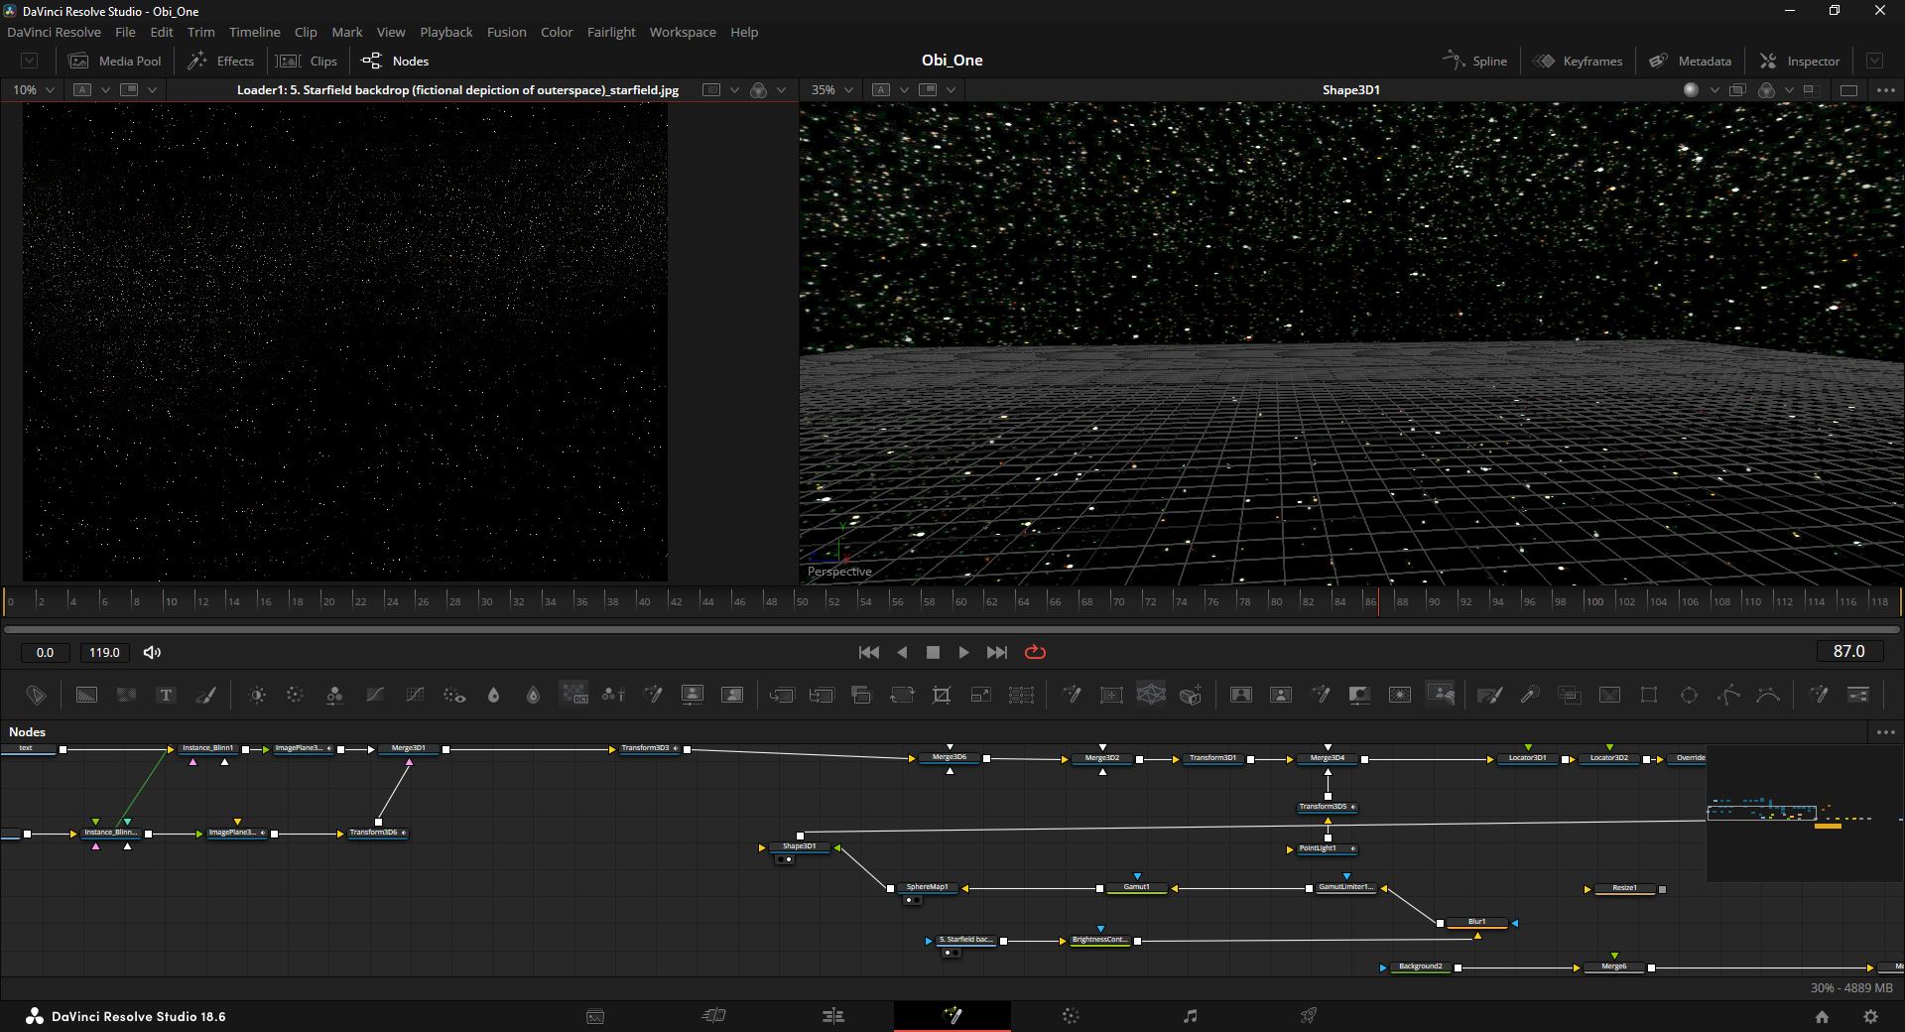1905x1032 pixels.
Task: Open the Mark menu
Action: click(x=346, y=32)
